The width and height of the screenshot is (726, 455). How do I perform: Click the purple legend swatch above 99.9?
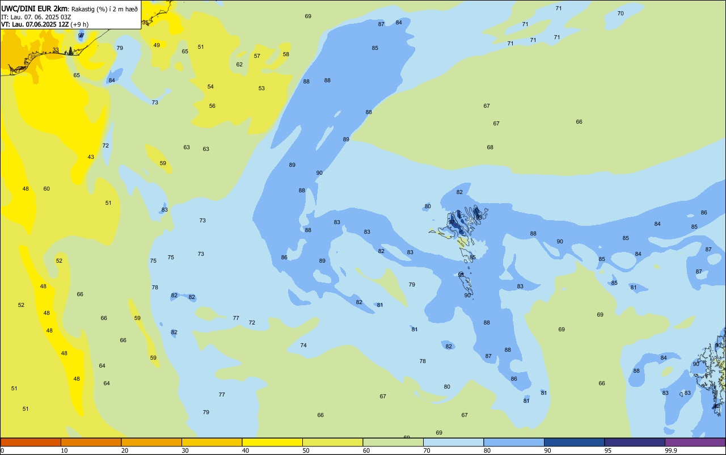(695, 442)
